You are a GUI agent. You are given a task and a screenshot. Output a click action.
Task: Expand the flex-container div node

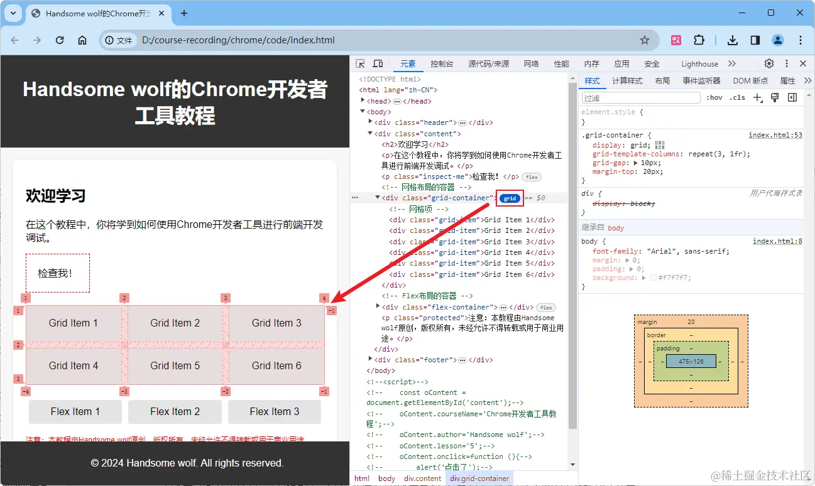tap(378, 306)
